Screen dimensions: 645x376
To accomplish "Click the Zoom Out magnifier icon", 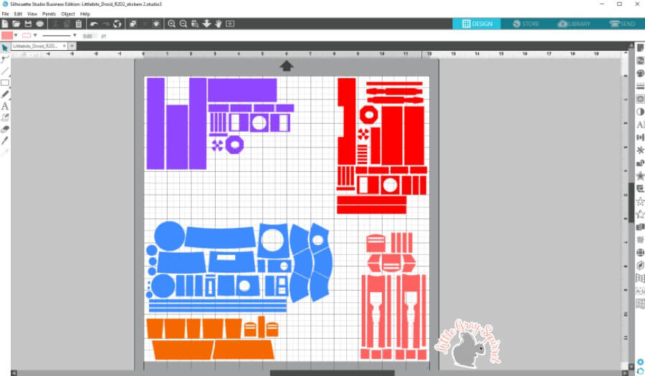I will click(183, 24).
